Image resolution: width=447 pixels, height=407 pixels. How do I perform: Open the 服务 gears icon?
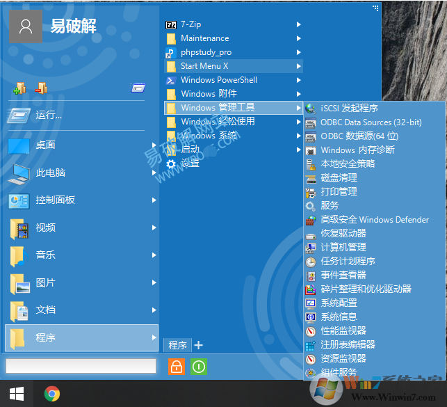[x=311, y=206]
